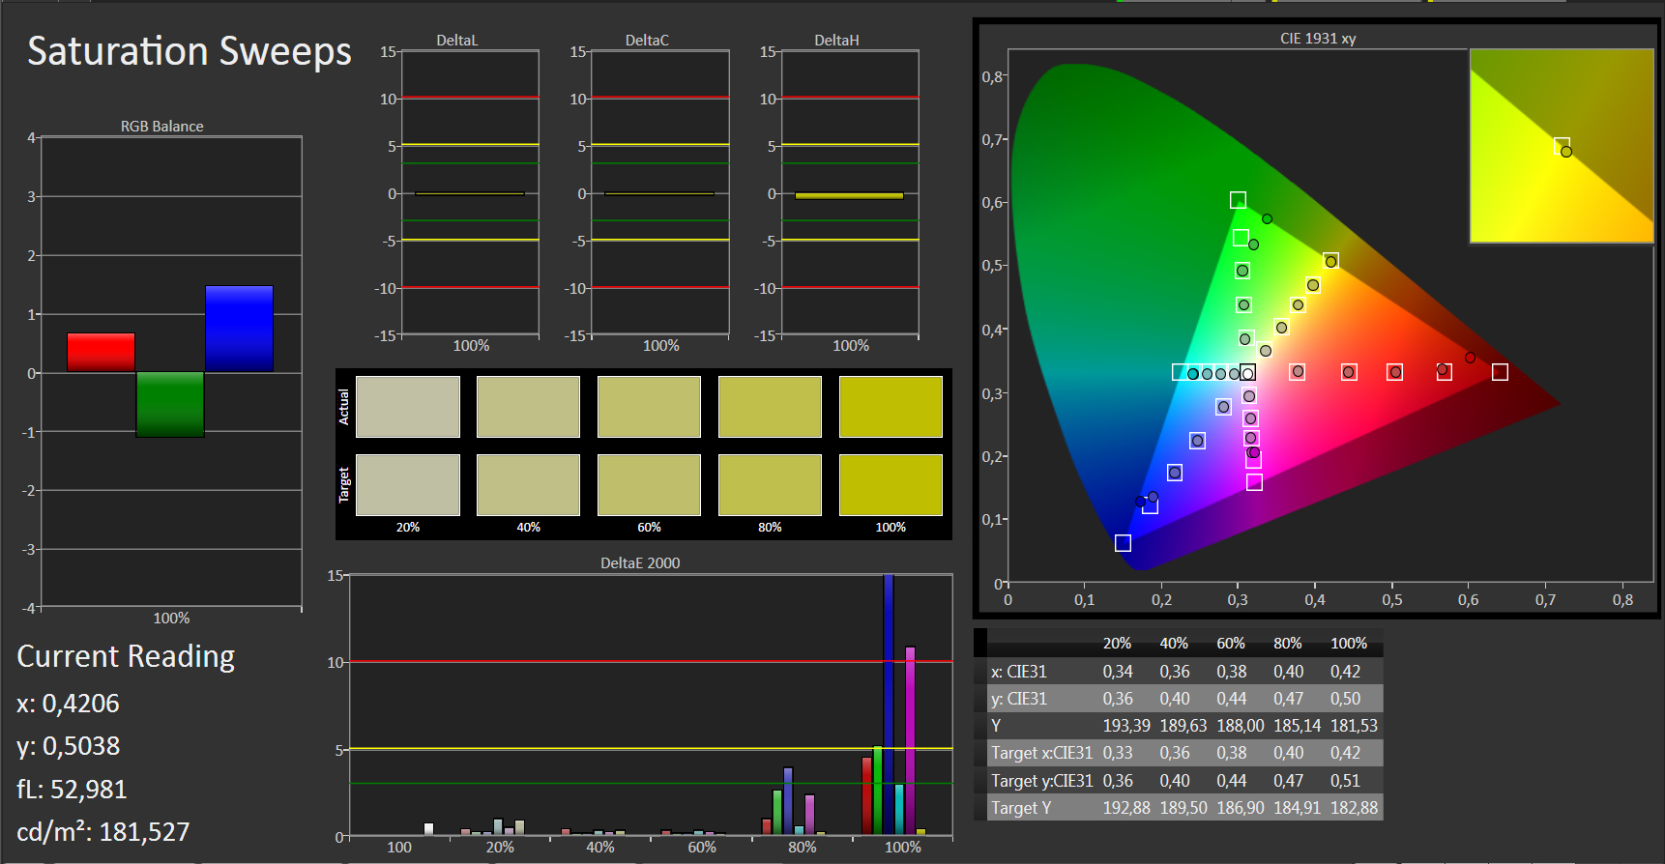1665x864 pixels.
Task: Click the 'CIE 1931 xy' chart title
Action: (x=1318, y=39)
